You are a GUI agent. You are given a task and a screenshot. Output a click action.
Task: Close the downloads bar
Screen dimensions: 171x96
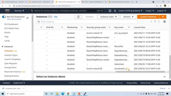click(x=169, y=88)
